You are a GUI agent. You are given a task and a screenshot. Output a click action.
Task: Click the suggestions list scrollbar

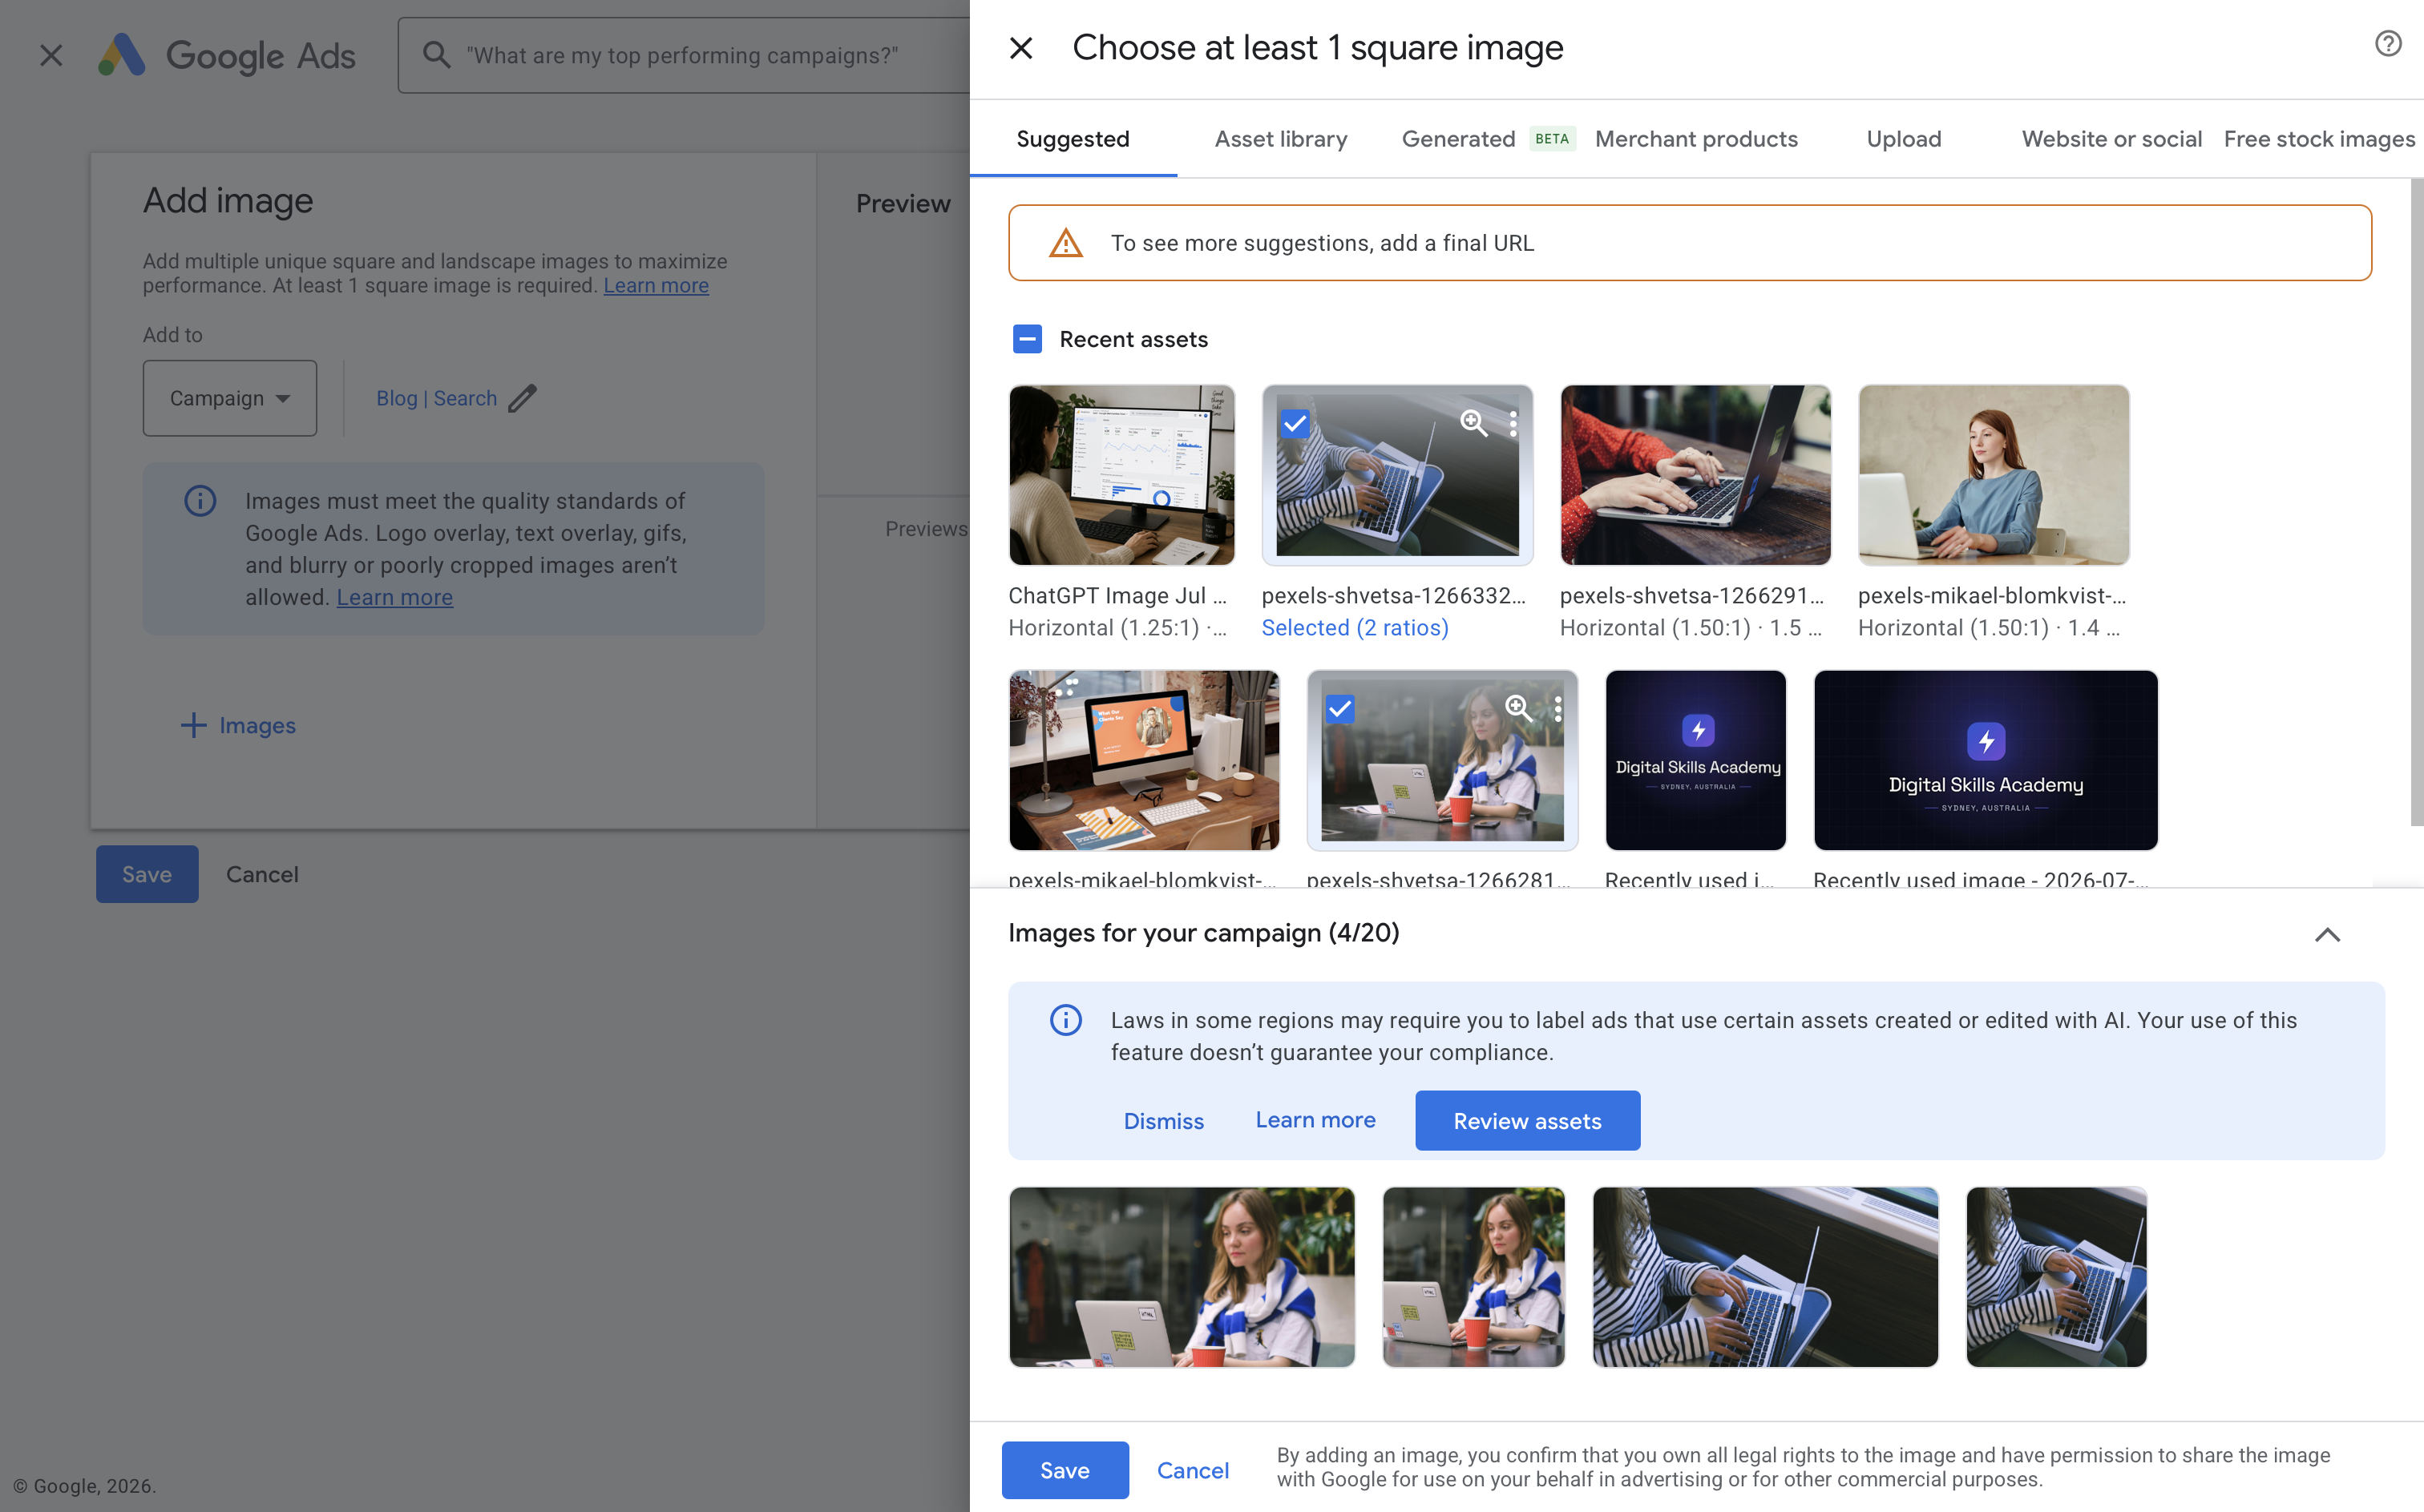click(2416, 502)
